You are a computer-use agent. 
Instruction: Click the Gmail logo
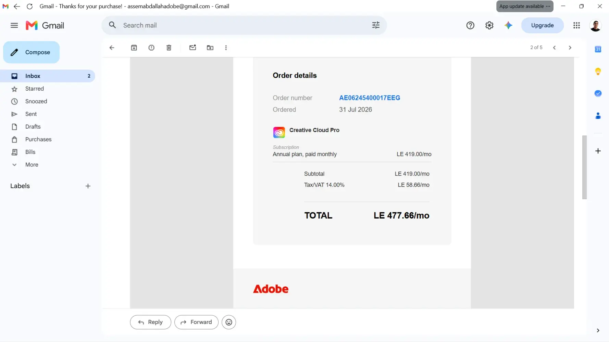[45, 25]
